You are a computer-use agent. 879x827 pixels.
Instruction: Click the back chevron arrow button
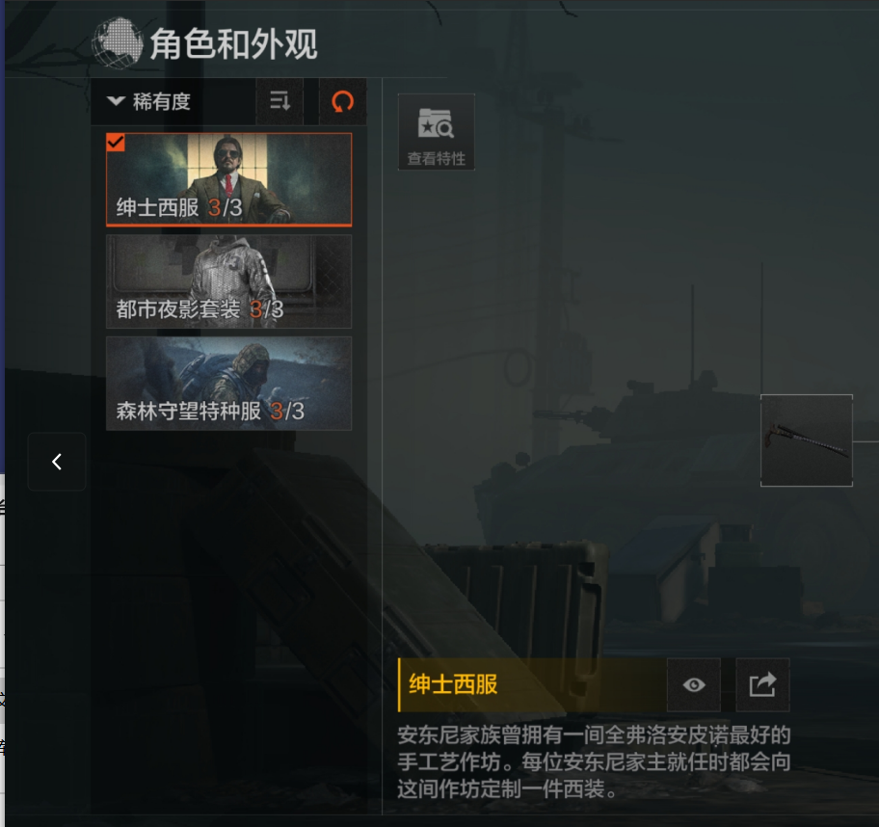pos(57,462)
